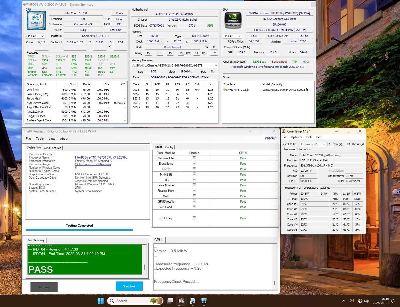Toggle the IMC test checkbox

click(x=194, y=179)
